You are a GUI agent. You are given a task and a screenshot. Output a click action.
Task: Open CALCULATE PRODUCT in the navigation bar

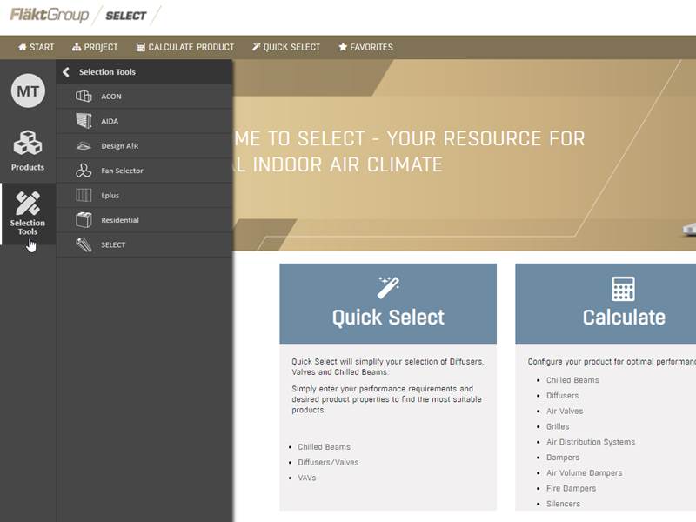(185, 47)
